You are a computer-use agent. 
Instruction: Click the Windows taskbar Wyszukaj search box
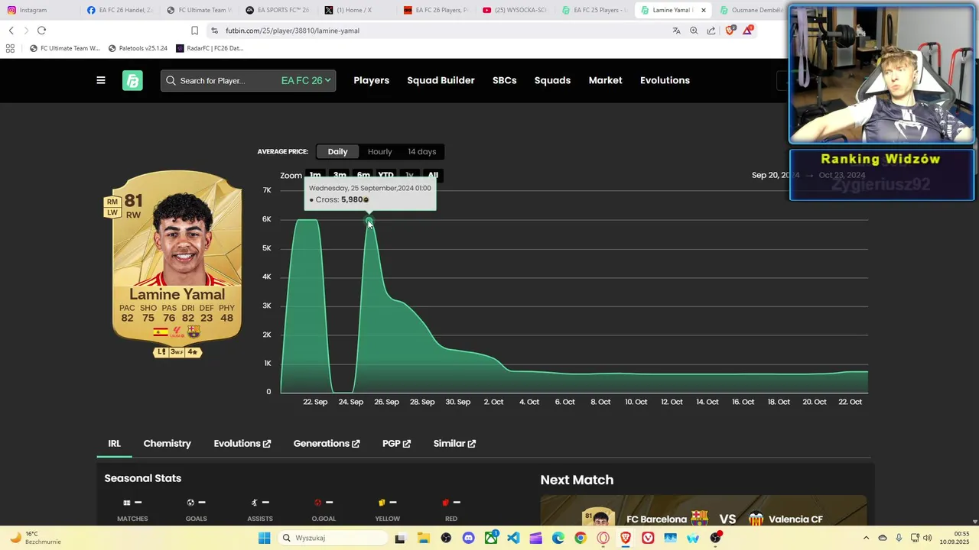(332, 538)
